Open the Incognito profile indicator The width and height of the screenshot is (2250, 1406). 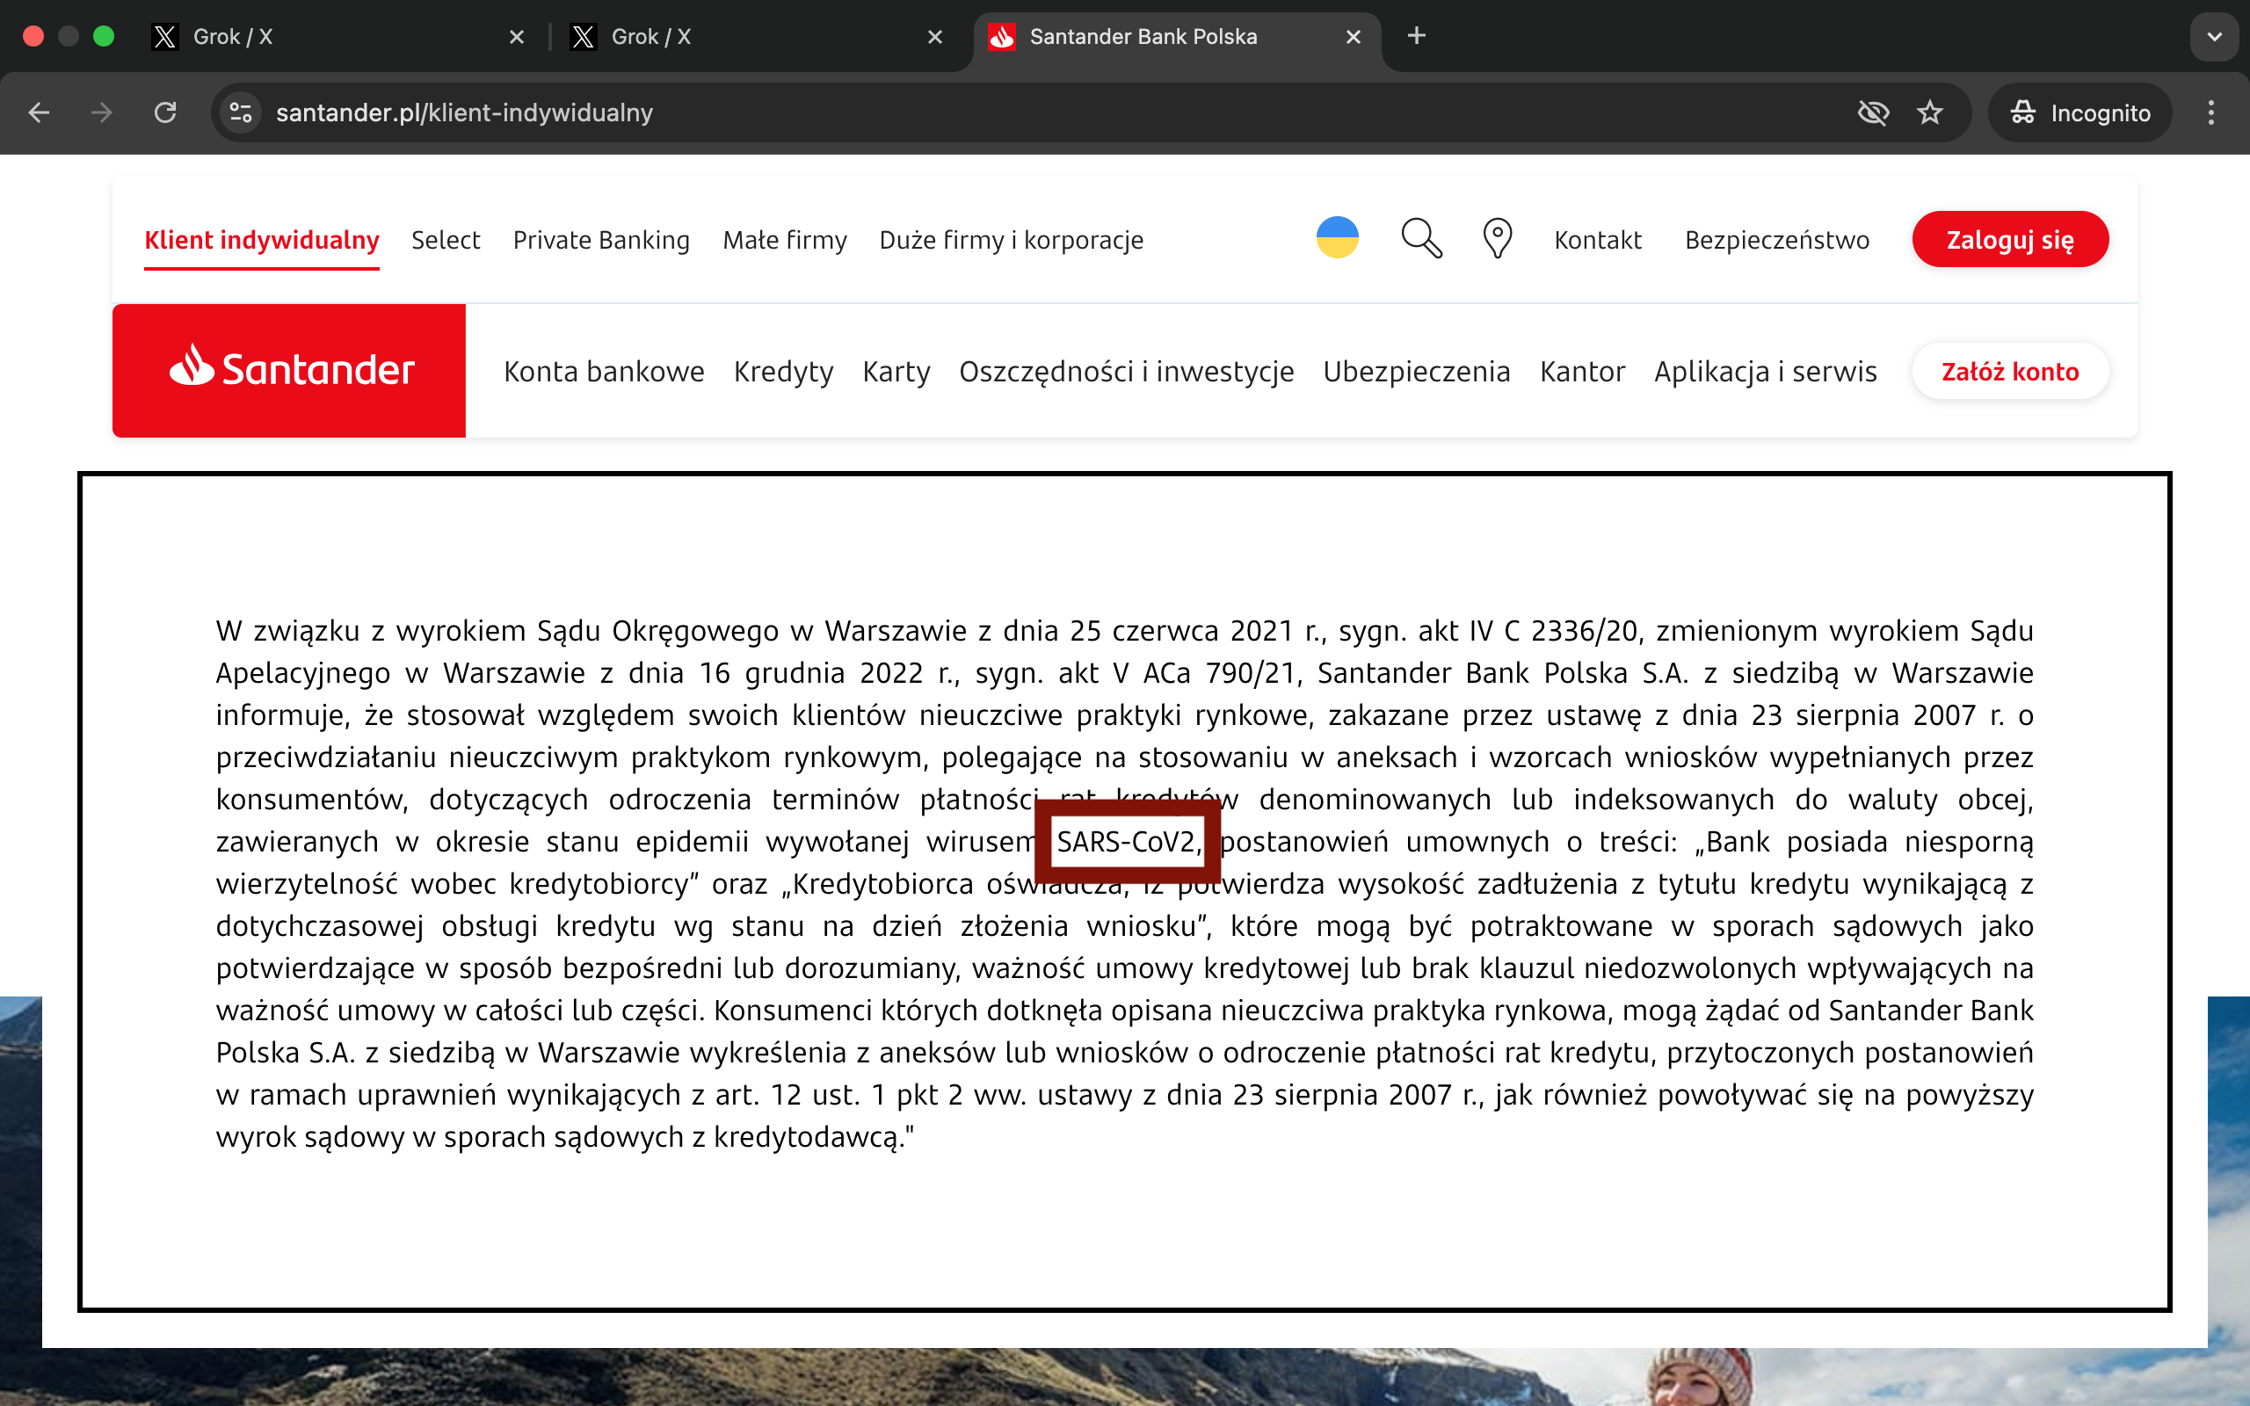pos(2079,112)
